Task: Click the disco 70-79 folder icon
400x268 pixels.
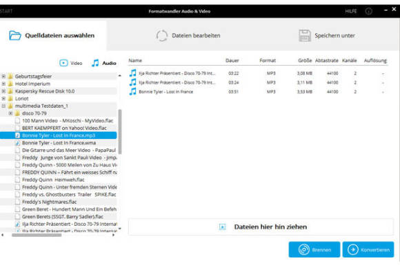Action: [x=17, y=113]
